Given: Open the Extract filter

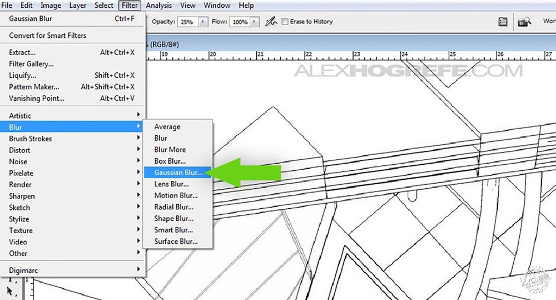Looking at the screenshot, I should pos(72,52).
